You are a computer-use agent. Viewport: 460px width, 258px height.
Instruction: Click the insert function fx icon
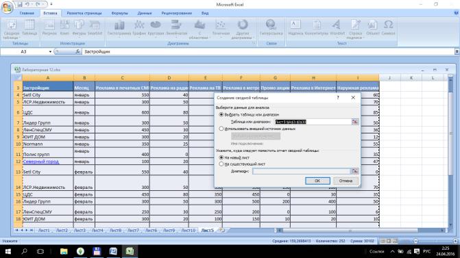(x=77, y=51)
